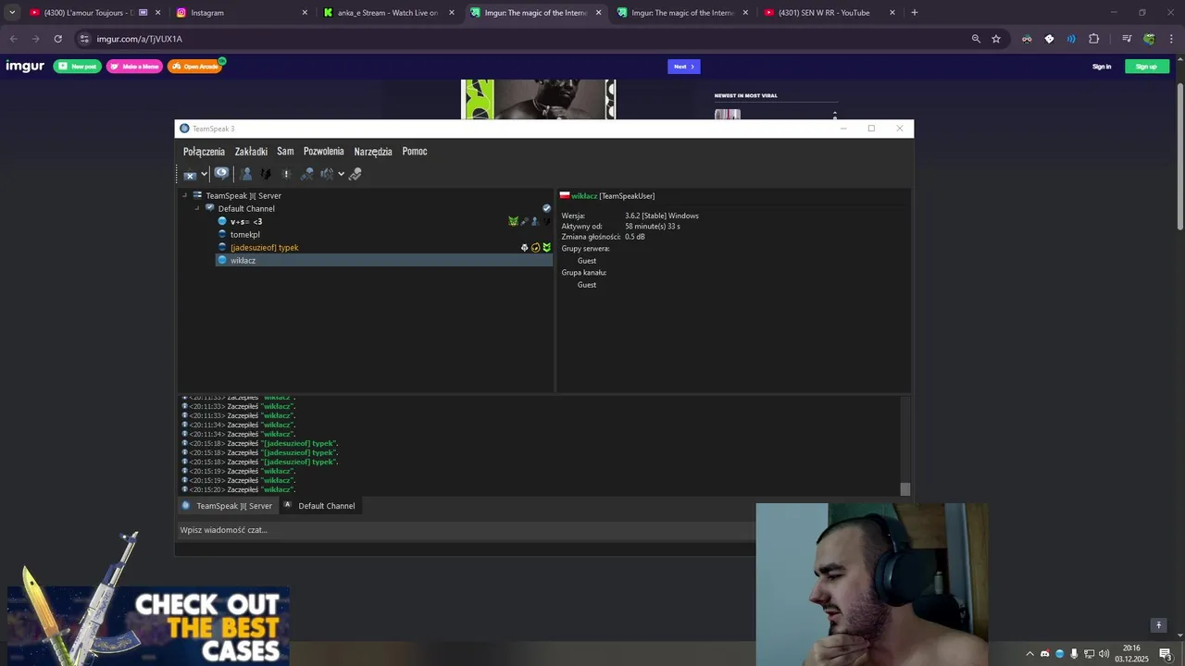This screenshot has height=666, width=1185.
Task: Collapse the Default Channel tree node
Action: pyautogui.click(x=197, y=209)
